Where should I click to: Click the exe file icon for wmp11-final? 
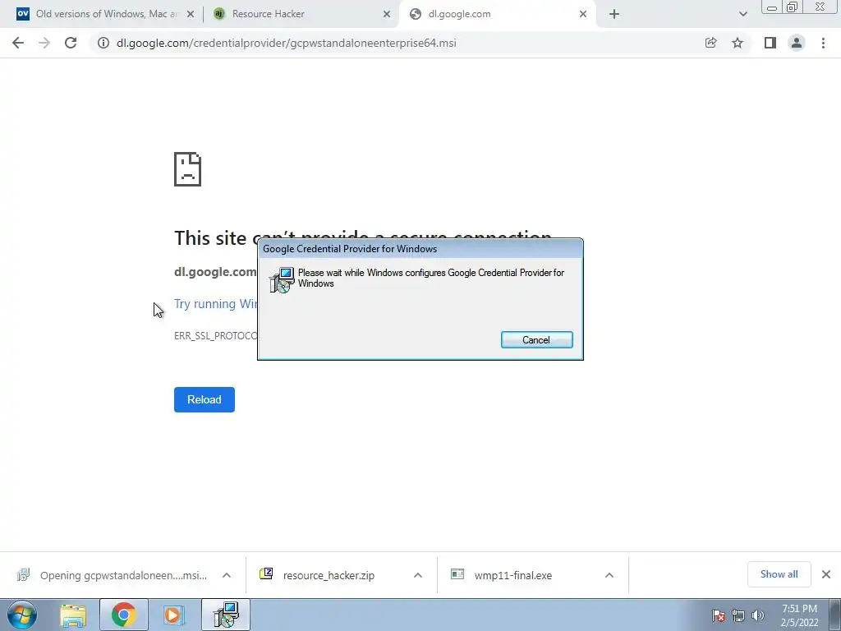pos(457,573)
